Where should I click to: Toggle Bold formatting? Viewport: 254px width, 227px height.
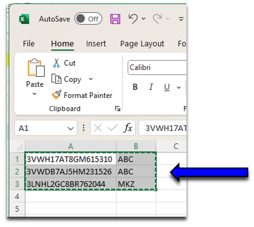coord(135,87)
